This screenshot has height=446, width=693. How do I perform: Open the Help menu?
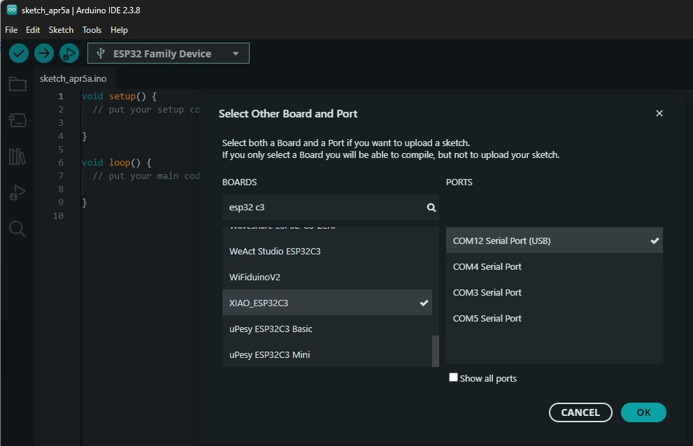[119, 30]
